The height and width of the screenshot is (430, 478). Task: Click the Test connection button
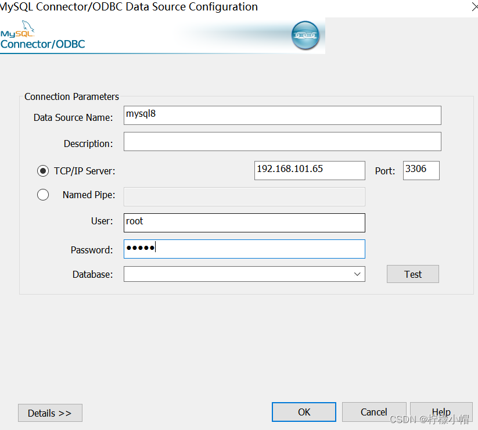tap(413, 274)
